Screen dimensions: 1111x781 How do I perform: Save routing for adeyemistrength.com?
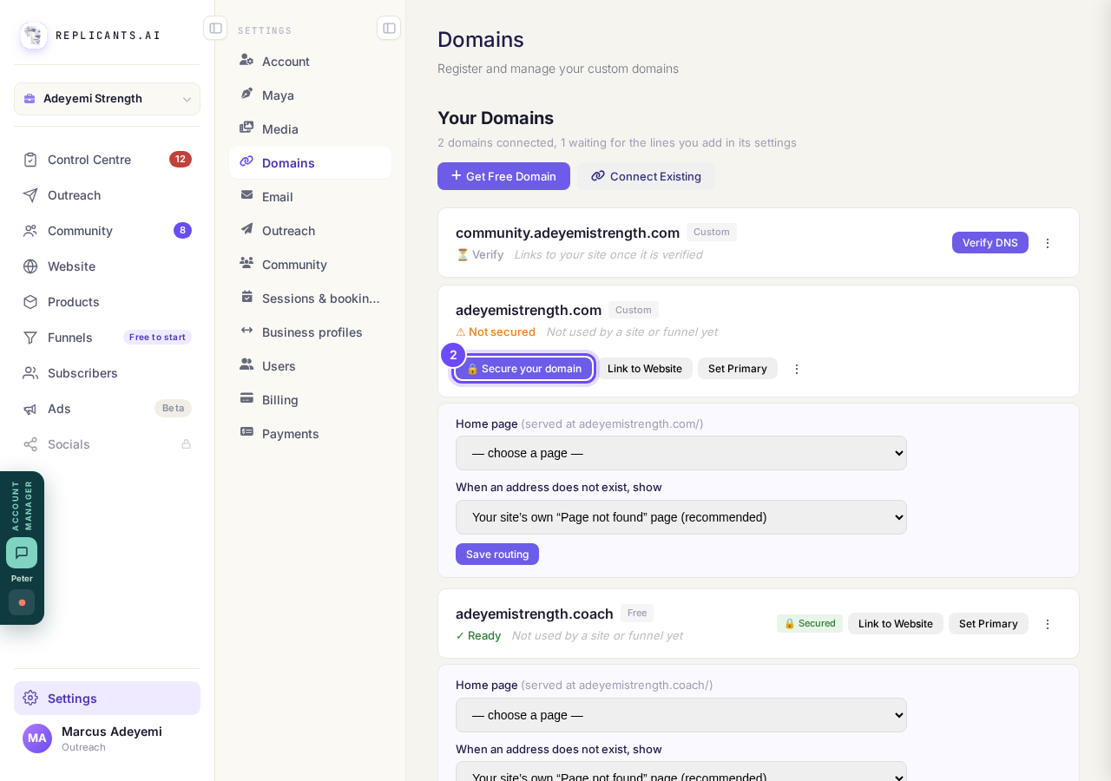(x=497, y=555)
